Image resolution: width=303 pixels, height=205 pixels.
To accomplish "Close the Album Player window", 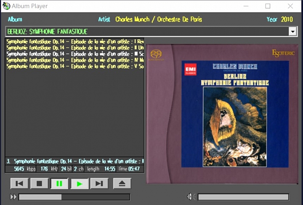I will (290, 6).
